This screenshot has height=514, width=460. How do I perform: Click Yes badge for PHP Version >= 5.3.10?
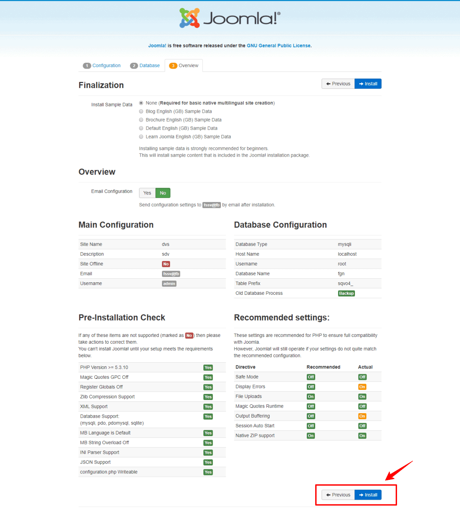click(x=208, y=368)
